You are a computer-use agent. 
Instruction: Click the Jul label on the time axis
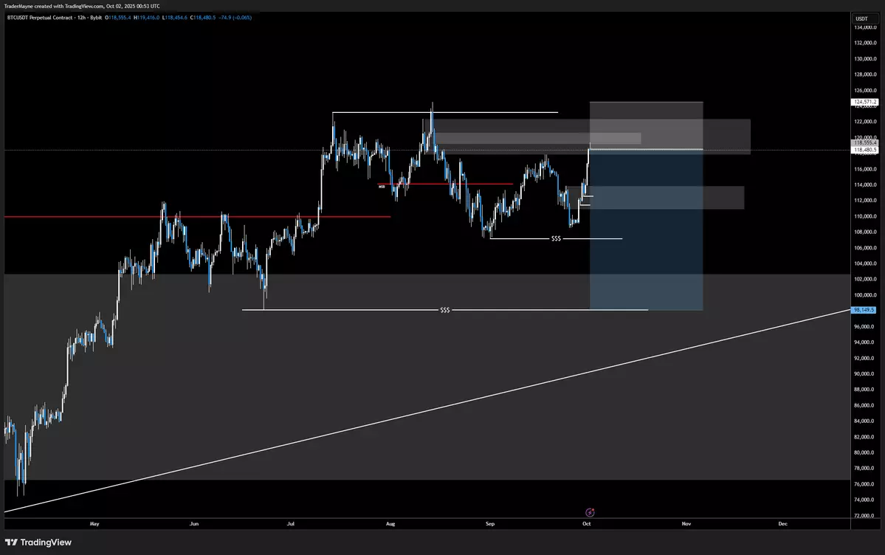(x=291, y=524)
